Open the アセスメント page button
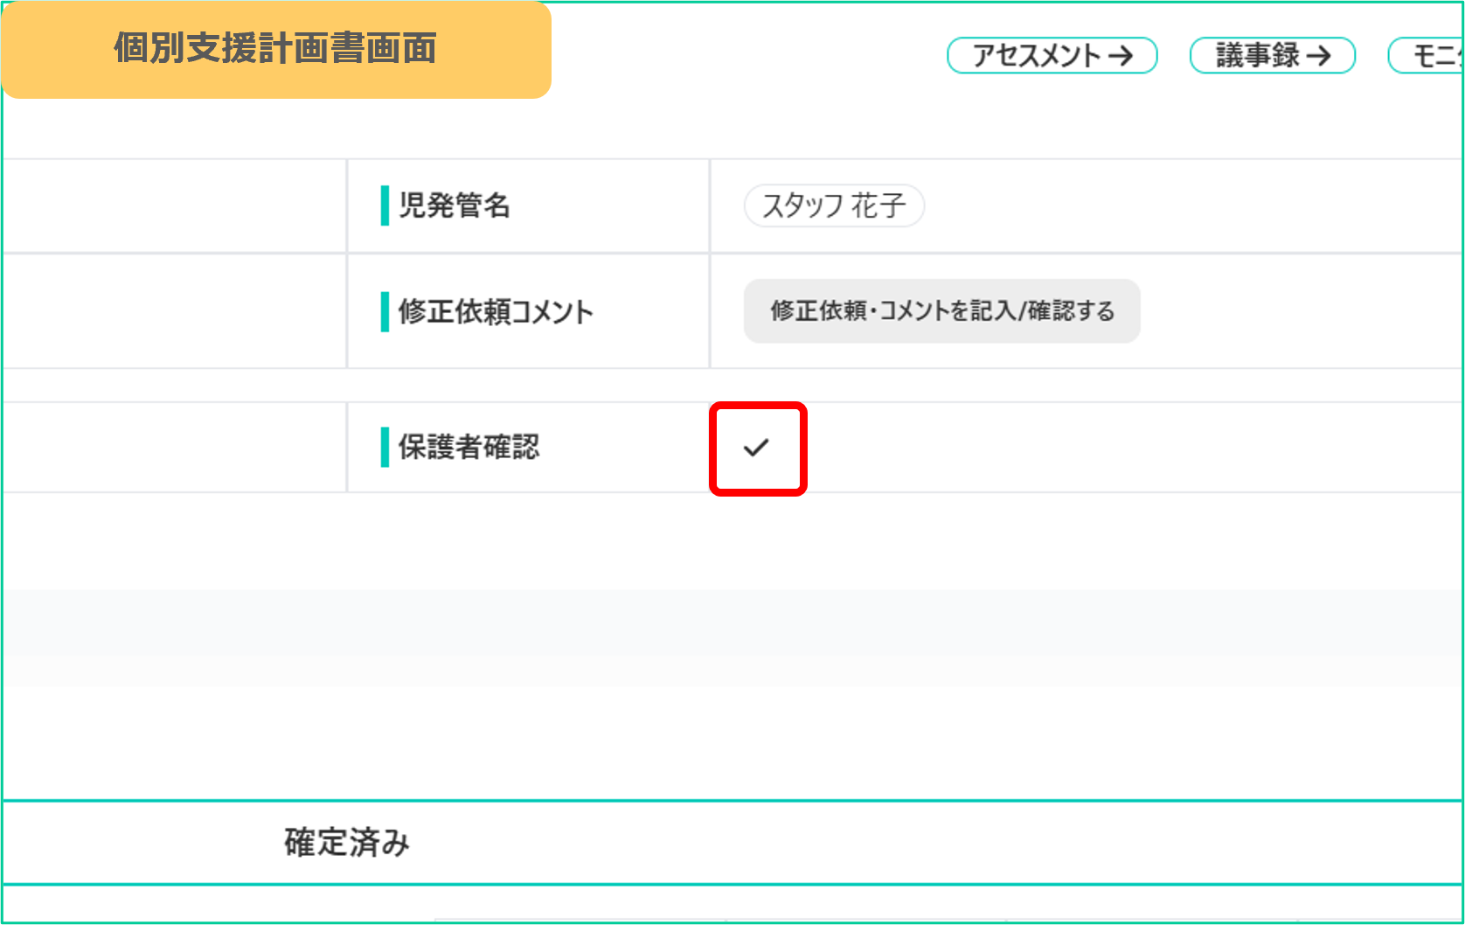Screen dimensions: 1465x925 tap(1052, 55)
